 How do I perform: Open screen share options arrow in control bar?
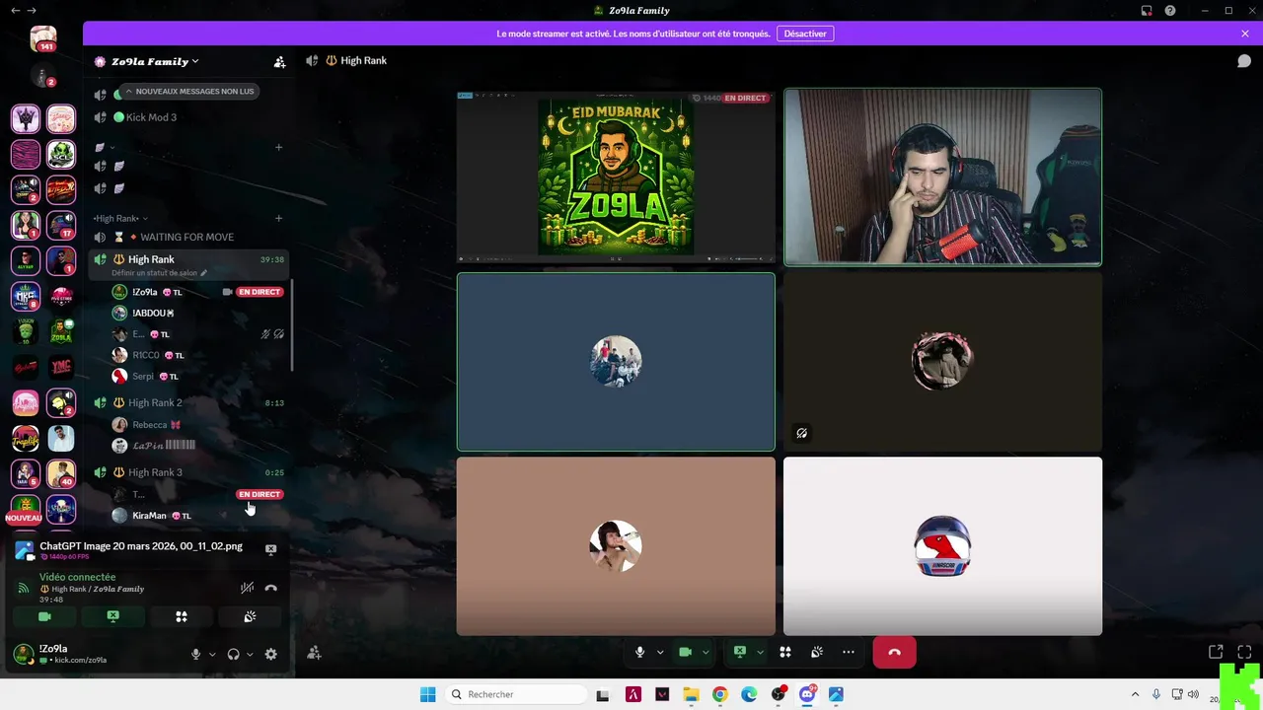click(x=760, y=652)
